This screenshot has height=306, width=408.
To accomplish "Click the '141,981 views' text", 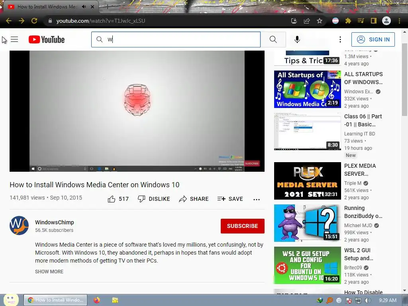I will [x=27, y=198].
